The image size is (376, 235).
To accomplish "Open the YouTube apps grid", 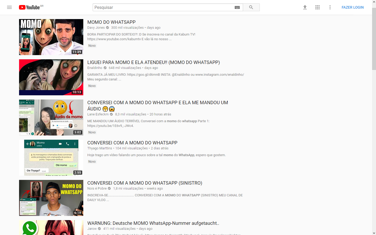I will click(318, 7).
